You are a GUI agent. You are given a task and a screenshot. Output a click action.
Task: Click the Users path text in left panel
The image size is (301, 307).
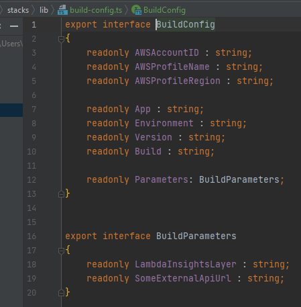11,44
